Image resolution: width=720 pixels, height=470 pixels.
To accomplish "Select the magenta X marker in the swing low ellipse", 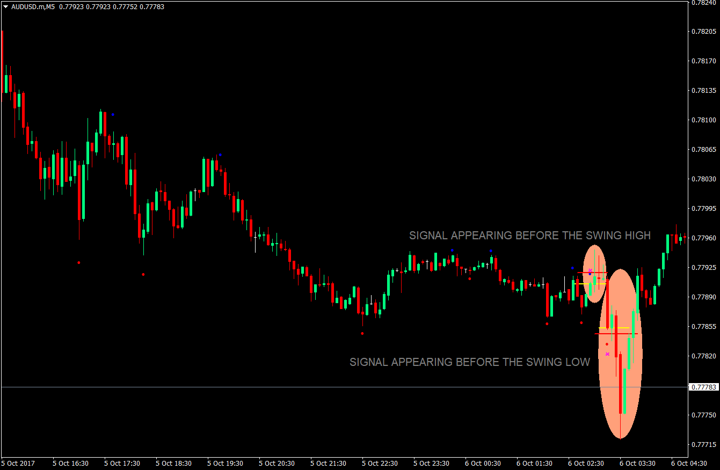I will (x=607, y=354).
